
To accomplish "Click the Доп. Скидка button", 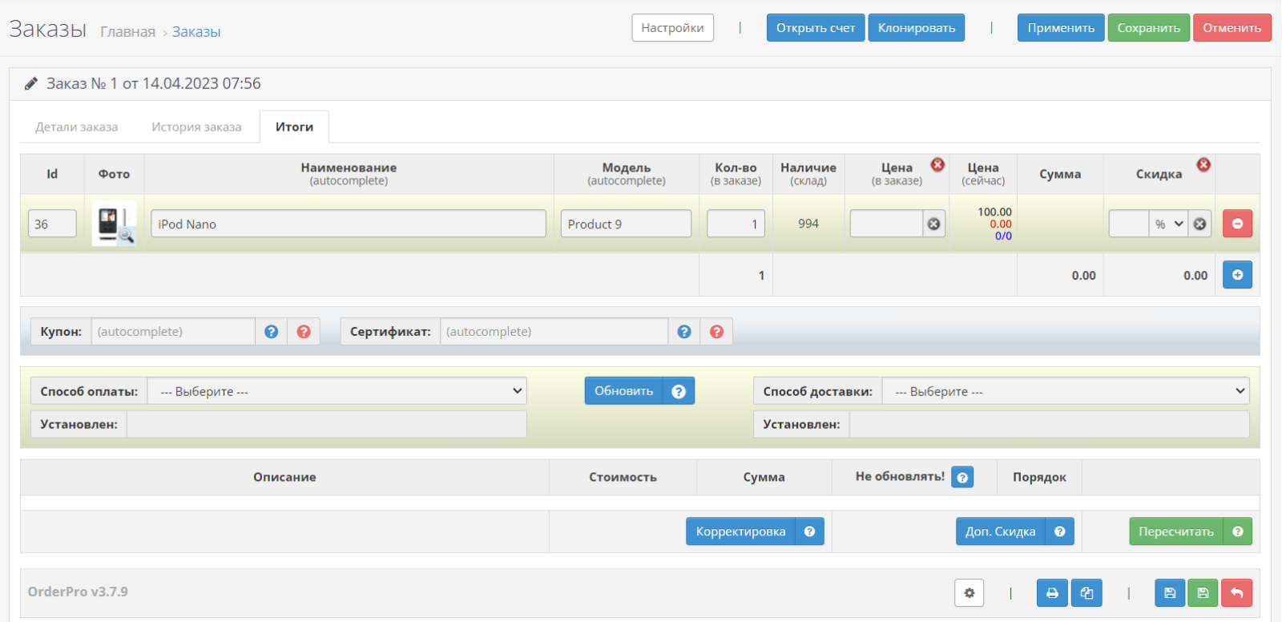I will (1000, 531).
